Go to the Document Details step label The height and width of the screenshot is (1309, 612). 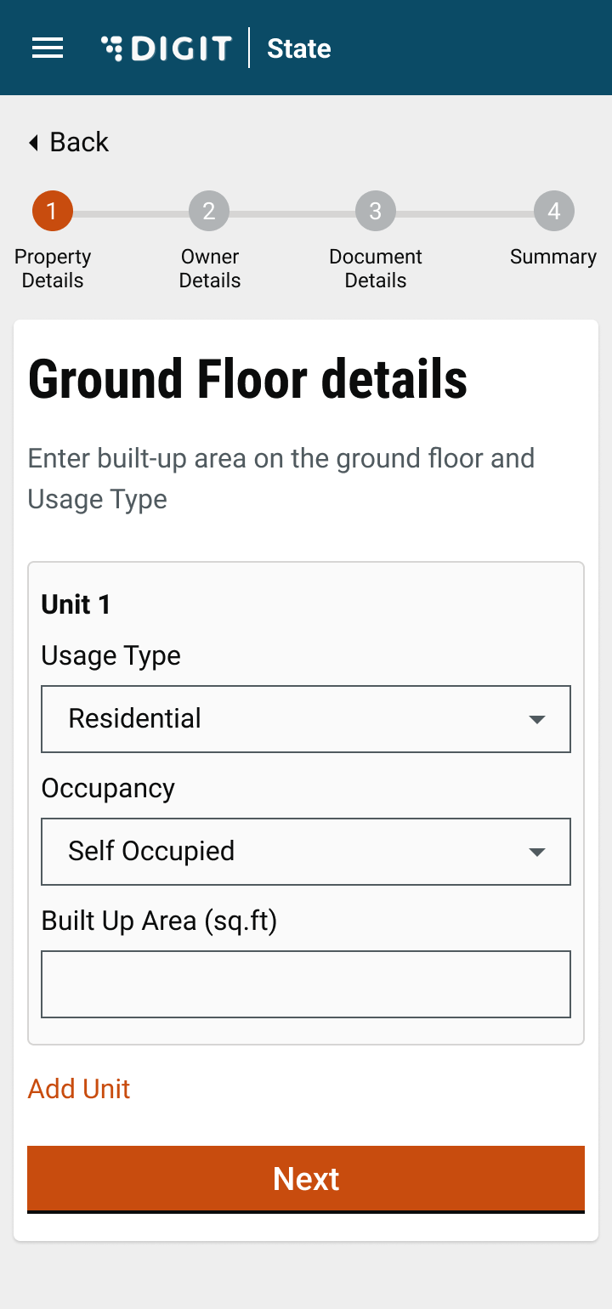(376, 269)
